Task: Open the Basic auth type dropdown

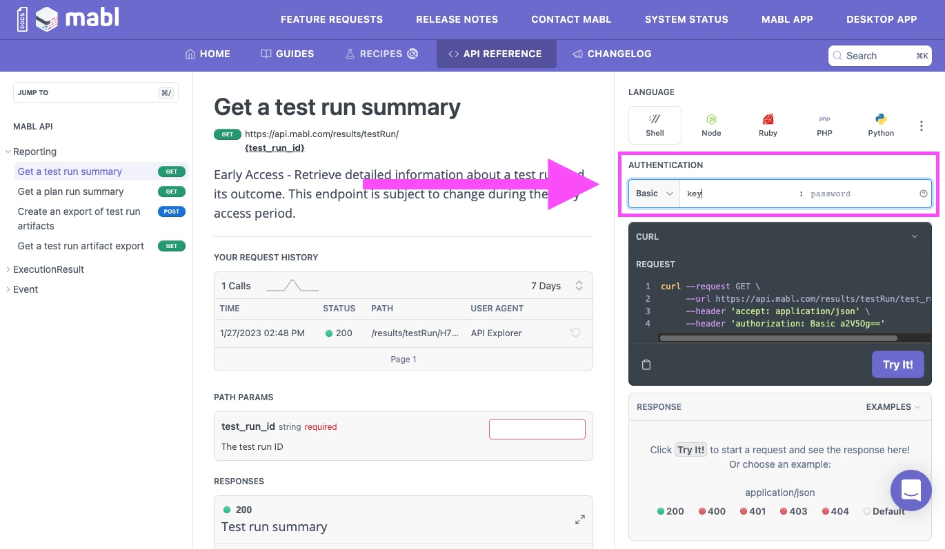Action: click(x=654, y=194)
